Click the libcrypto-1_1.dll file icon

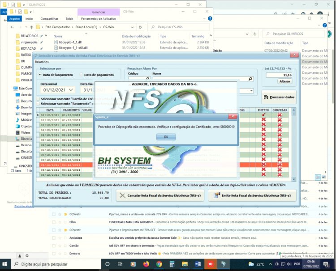pos(56,42)
